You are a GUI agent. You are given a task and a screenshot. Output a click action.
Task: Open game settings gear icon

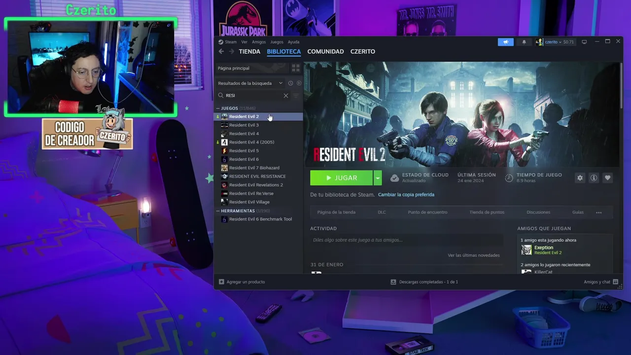580,178
